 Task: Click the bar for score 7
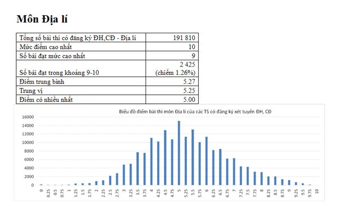coord(234,172)
